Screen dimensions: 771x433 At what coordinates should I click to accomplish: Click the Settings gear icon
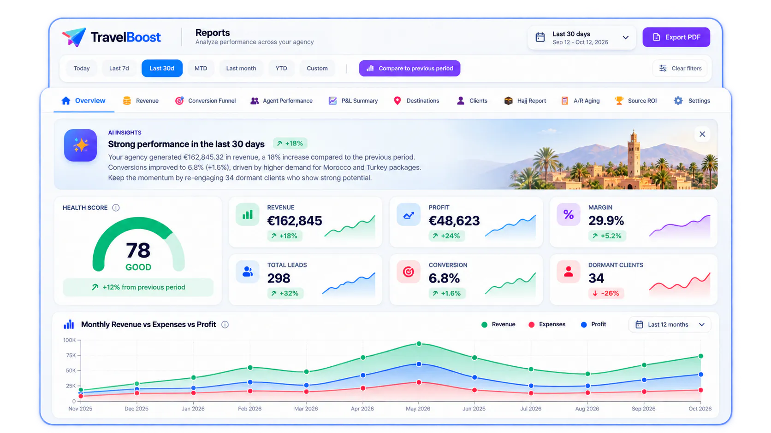tap(678, 101)
